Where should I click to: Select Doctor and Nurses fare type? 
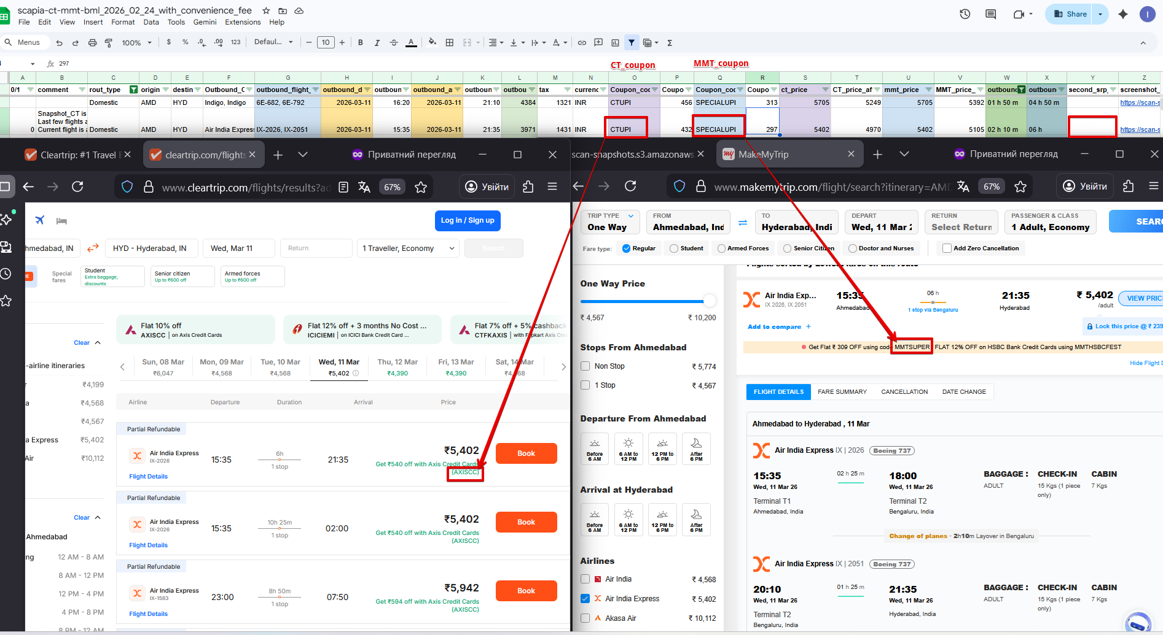853,248
